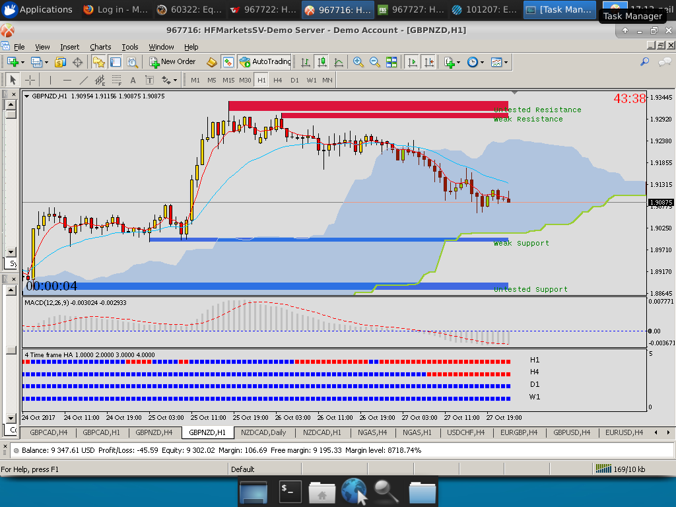
Task: Click the zoom in magnifier icon
Action: pyautogui.click(x=358, y=61)
